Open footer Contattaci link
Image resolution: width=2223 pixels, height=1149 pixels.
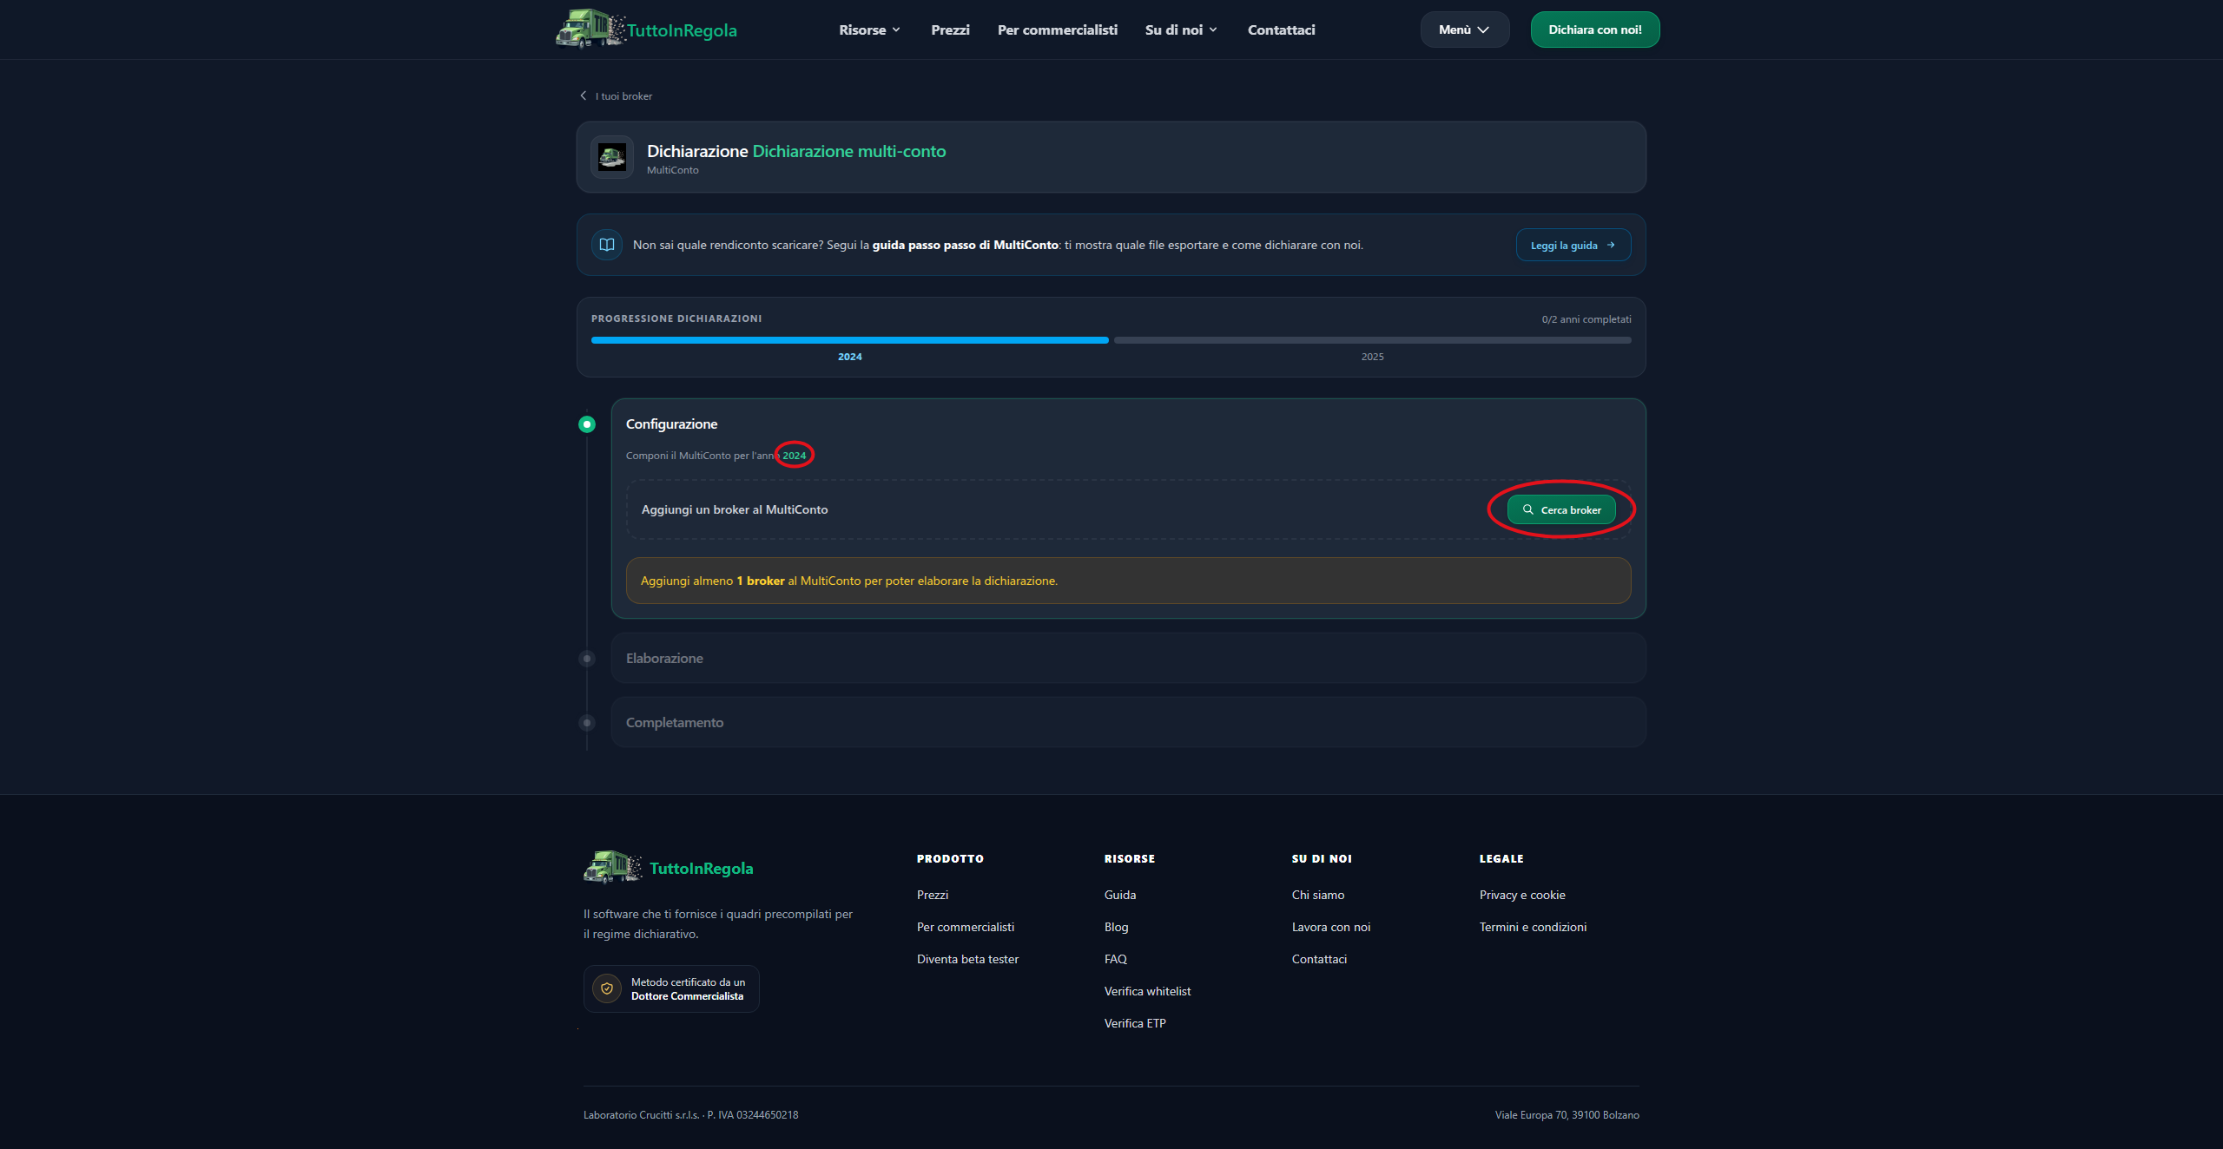1319,959
